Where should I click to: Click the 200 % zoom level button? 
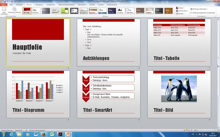tap(196, 130)
